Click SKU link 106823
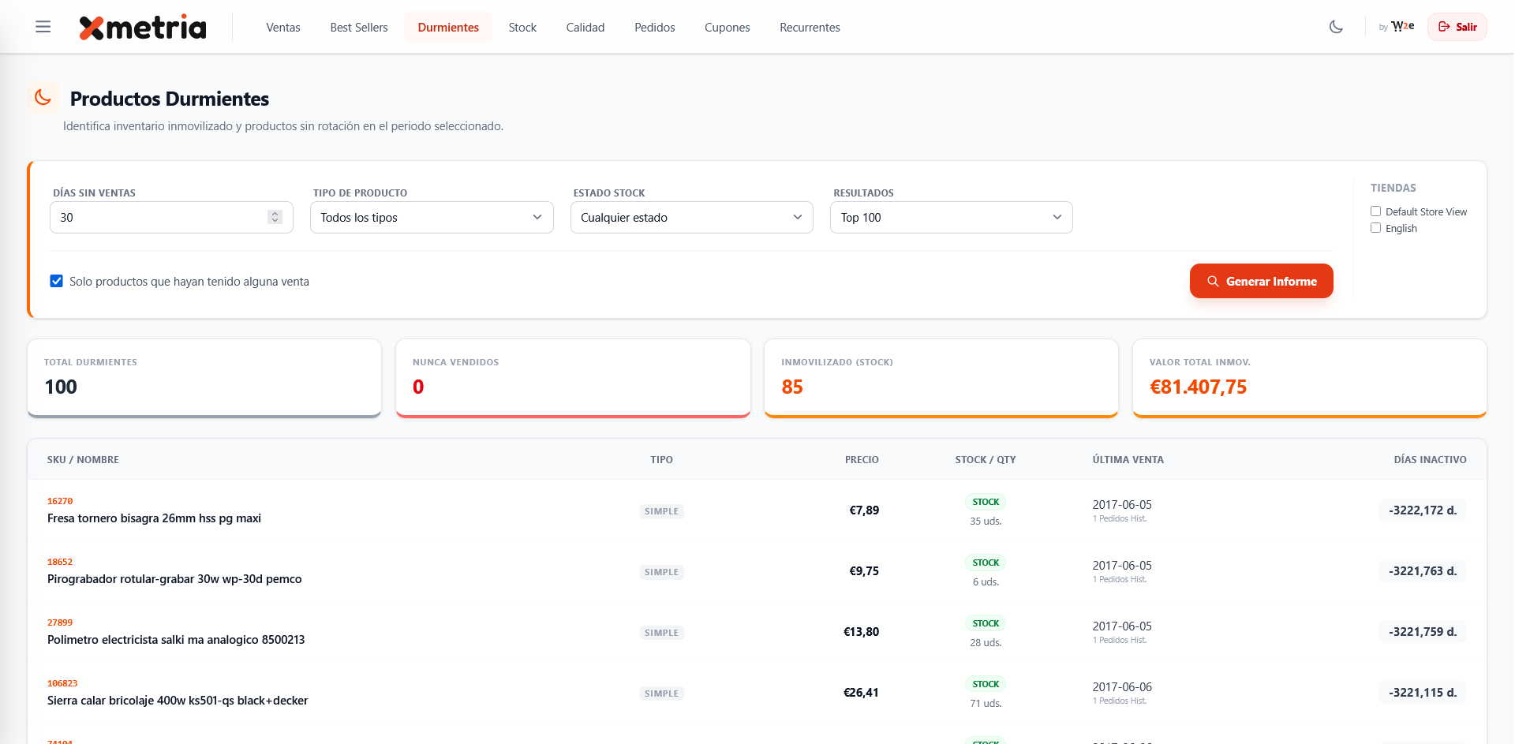Viewport: 1515px width, 744px height. [x=62, y=683]
